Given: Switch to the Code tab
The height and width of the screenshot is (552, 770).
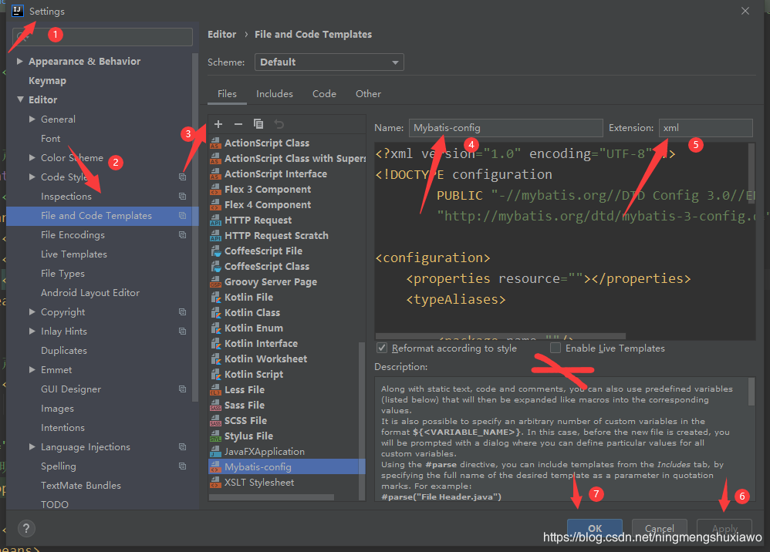Looking at the screenshot, I should (324, 94).
